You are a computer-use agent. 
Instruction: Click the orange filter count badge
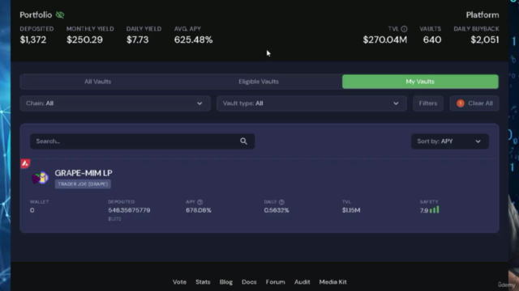click(x=460, y=103)
